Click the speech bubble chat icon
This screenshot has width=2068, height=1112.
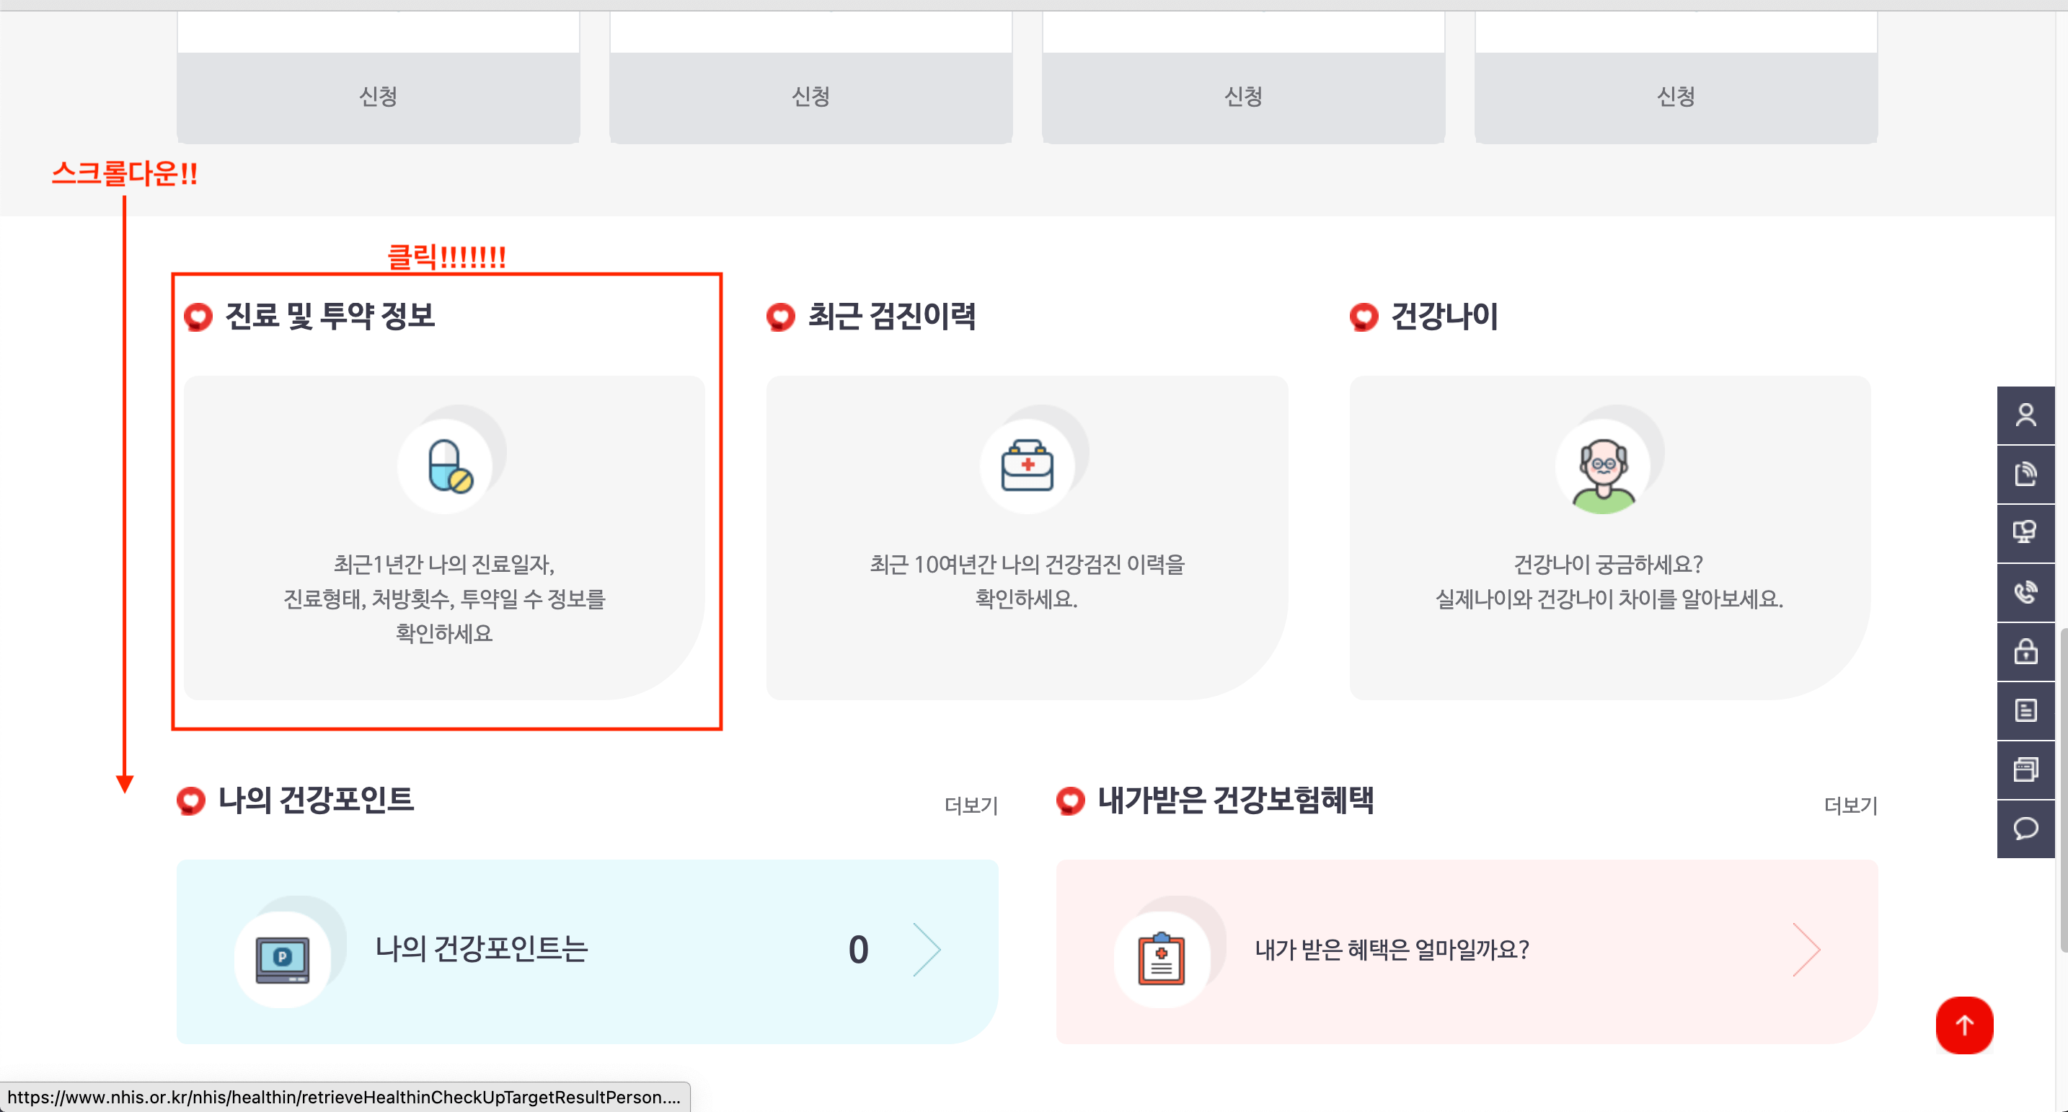click(2025, 829)
